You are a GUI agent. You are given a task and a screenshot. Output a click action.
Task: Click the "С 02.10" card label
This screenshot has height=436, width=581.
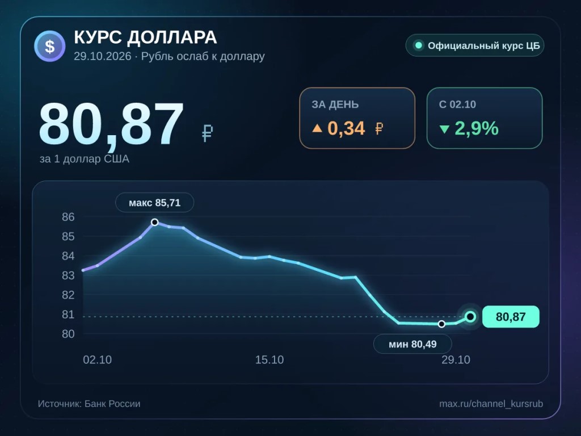pos(457,104)
